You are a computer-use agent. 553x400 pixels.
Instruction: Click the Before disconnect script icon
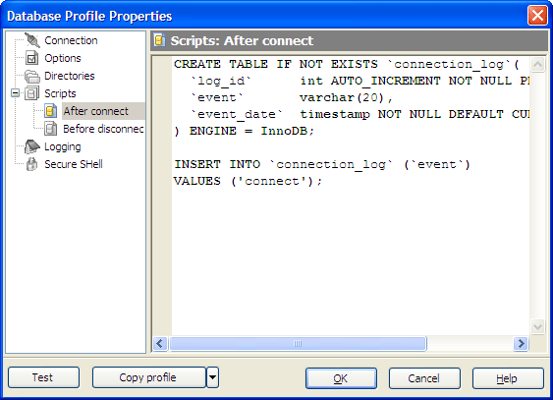51,129
